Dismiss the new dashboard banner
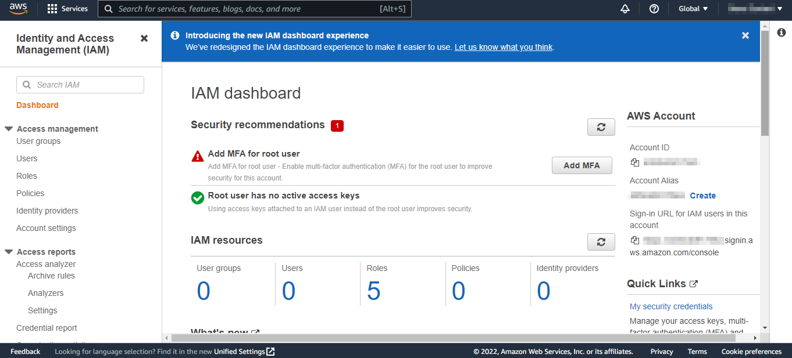Screen dimensions: 792x358 (x=745, y=35)
